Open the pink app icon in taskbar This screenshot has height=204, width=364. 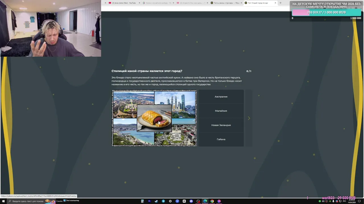219,201
